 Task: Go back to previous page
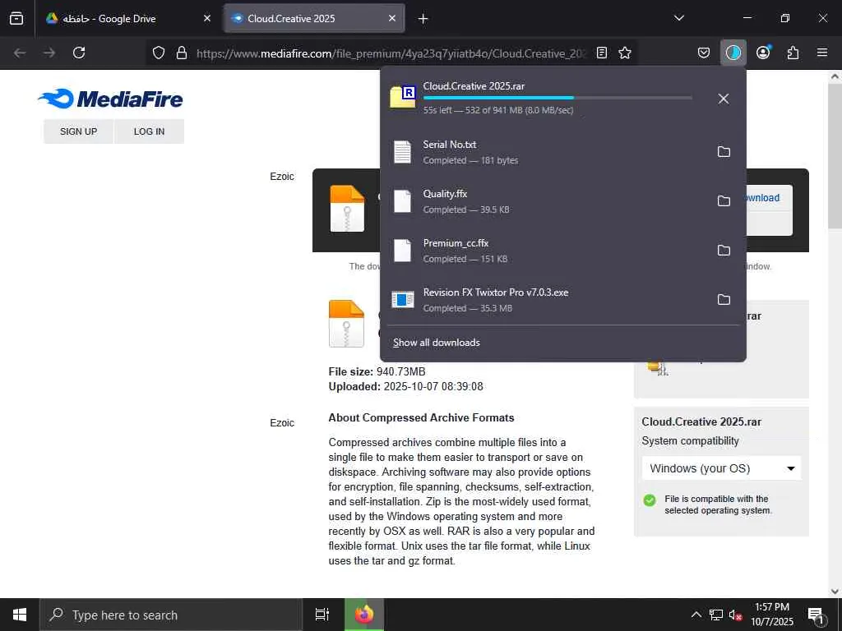[x=20, y=53]
